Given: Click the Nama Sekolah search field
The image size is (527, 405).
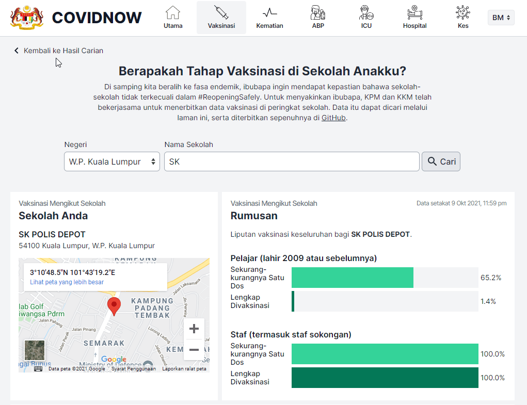Looking at the screenshot, I should pos(292,161).
